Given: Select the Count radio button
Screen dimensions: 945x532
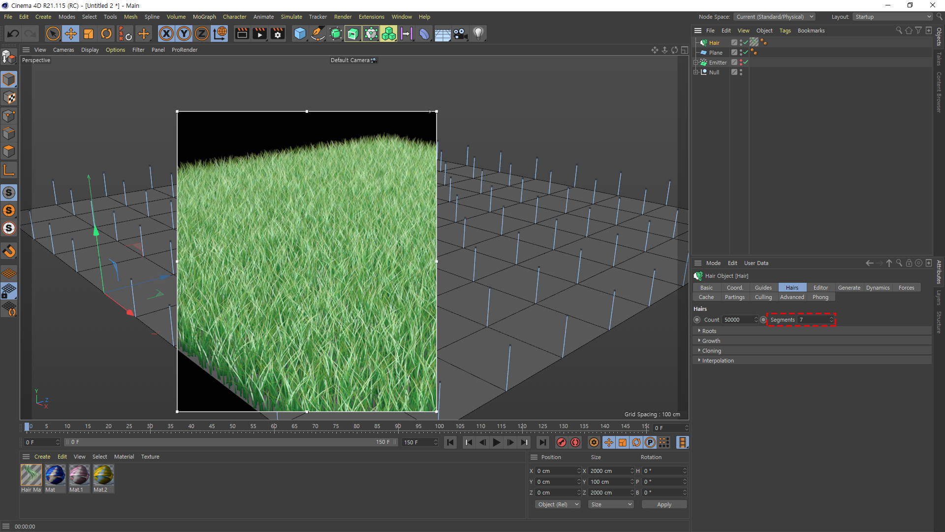Looking at the screenshot, I should (x=697, y=320).
